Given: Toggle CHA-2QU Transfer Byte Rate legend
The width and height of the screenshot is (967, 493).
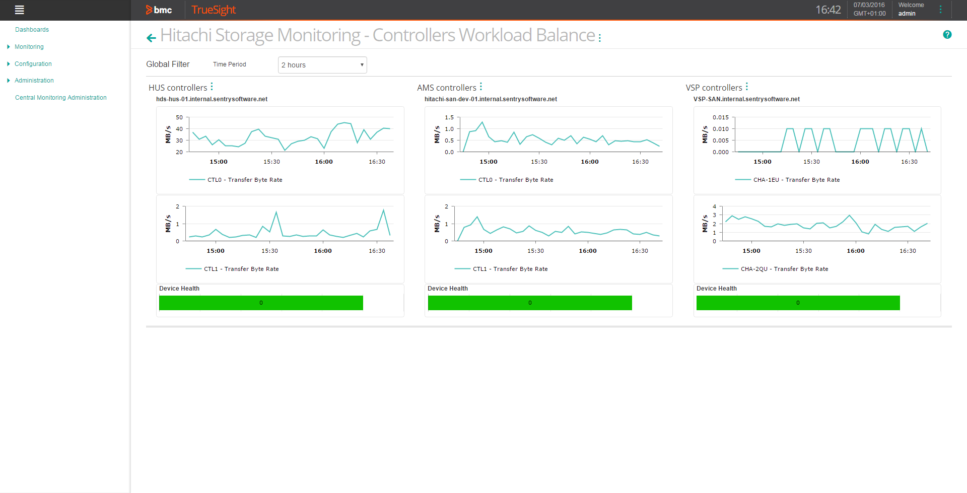Looking at the screenshot, I should pyautogui.click(x=776, y=269).
